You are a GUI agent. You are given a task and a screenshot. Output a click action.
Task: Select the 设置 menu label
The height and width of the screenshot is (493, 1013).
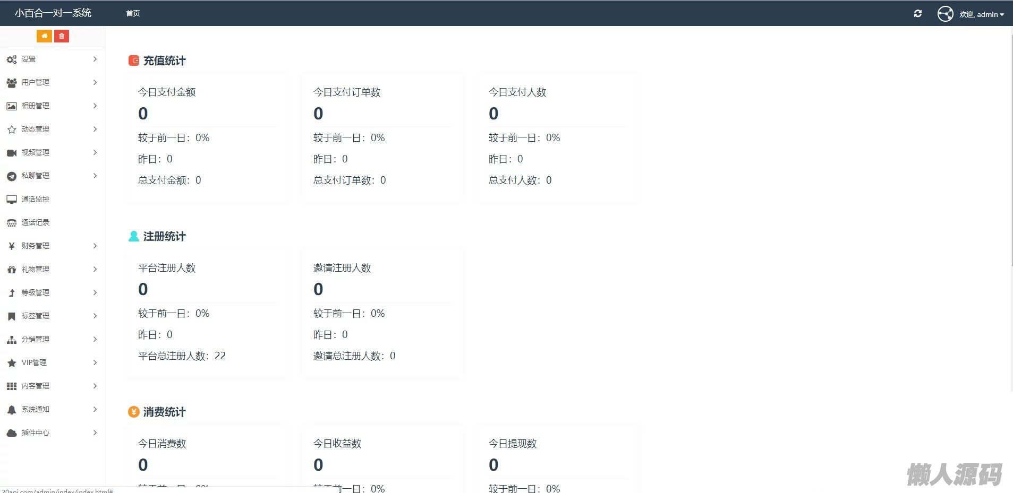pyautogui.click(x=29, y=59)
